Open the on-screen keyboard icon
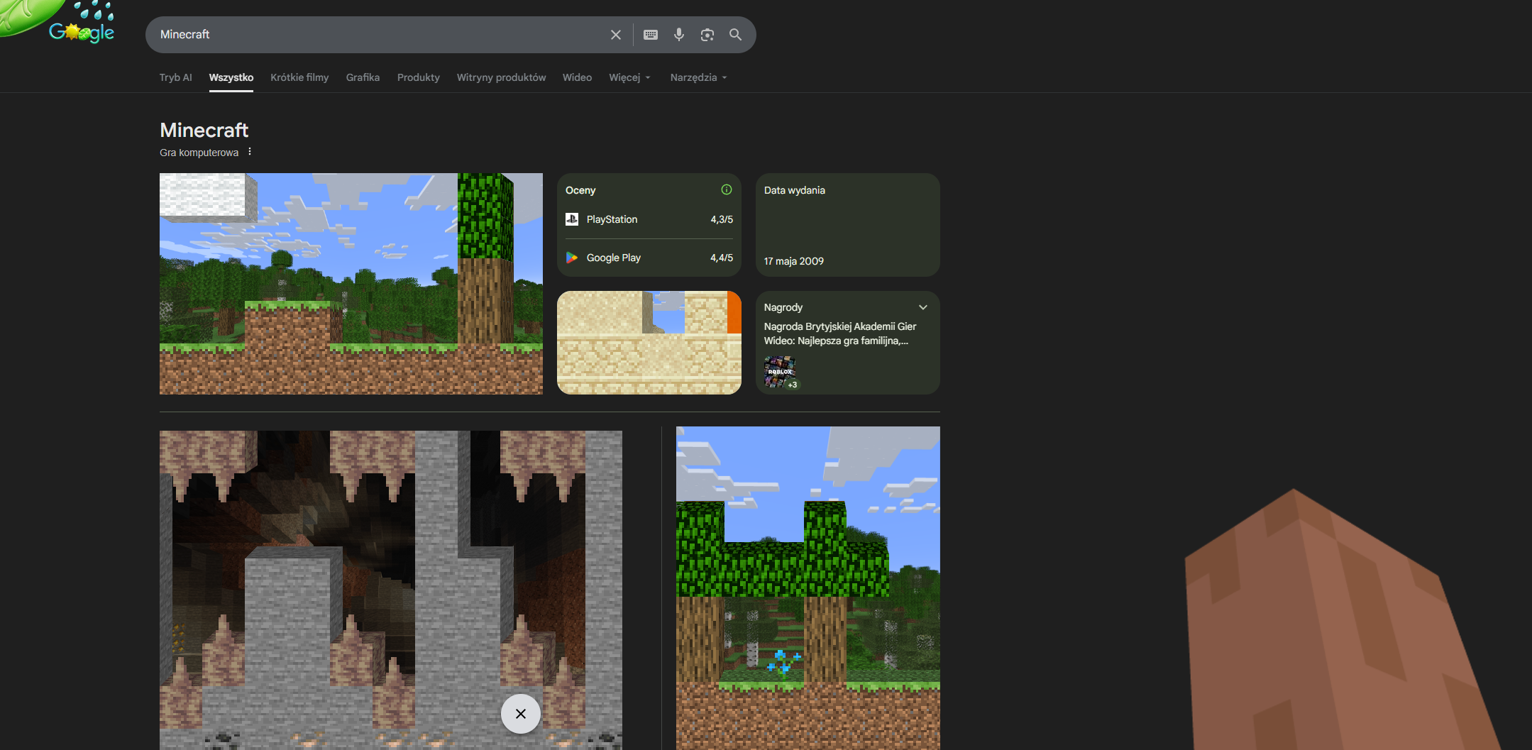The width and height of the screenshot is (1532, 750). 650,34
